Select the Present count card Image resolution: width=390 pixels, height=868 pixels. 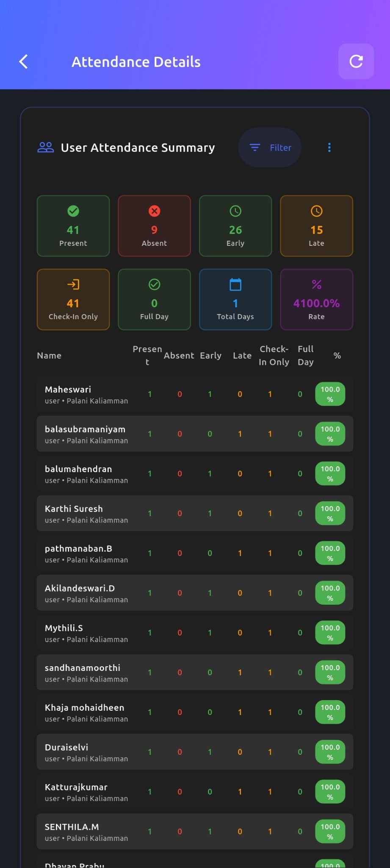point(73,226)
